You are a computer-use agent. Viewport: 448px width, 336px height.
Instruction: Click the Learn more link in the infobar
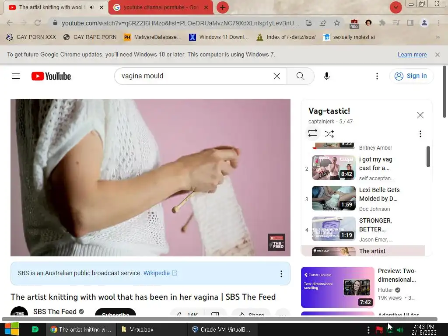(412, 55)
